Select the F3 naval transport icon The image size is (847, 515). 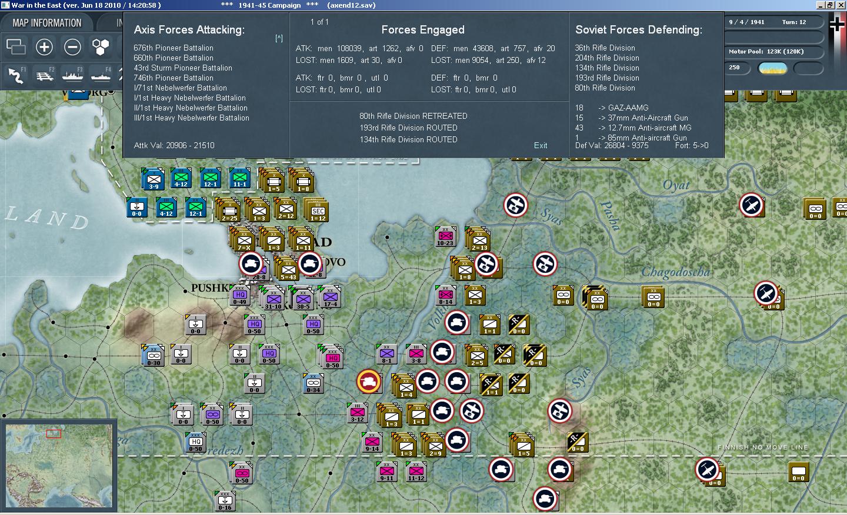(x=73, y=75)
